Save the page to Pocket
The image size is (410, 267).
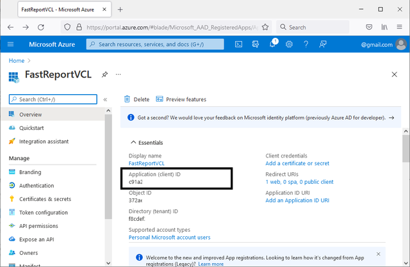tap(369, 27)
